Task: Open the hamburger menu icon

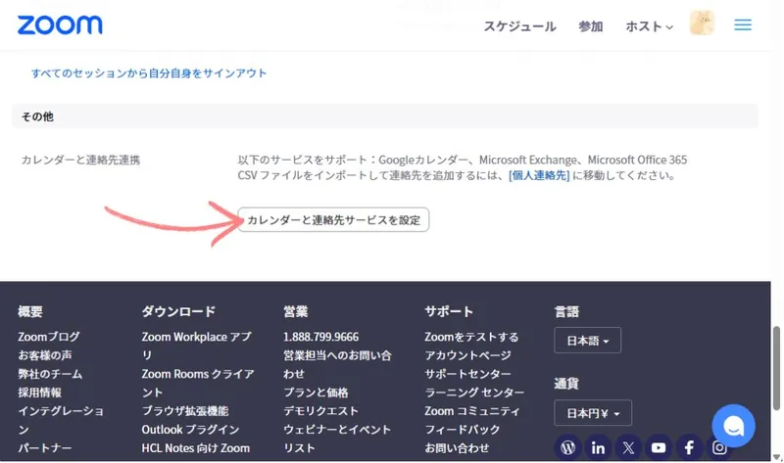Action: (x=743, y=25)
